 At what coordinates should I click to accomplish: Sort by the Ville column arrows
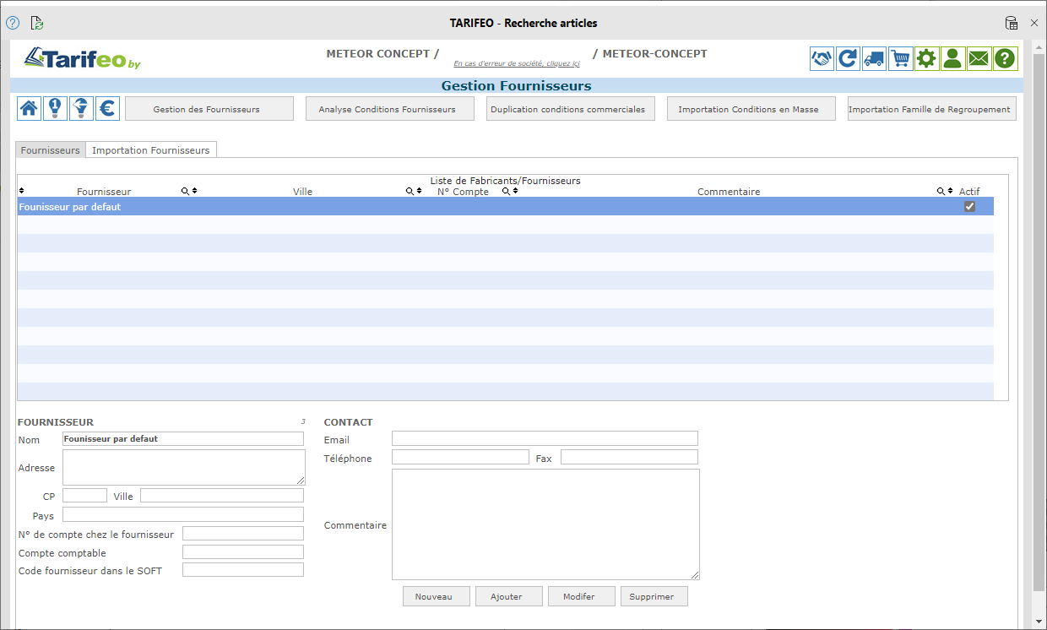point(419,191)
